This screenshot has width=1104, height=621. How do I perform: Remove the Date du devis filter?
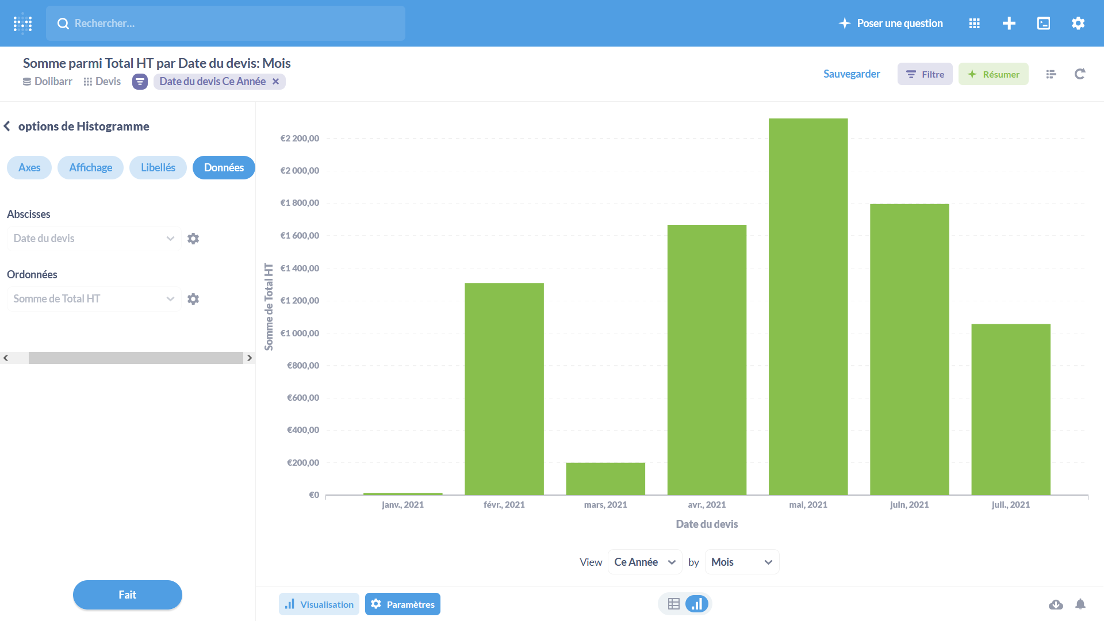pos(275,82)
